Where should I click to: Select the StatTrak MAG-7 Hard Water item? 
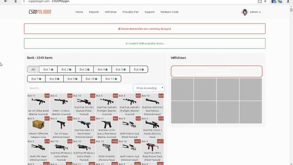click(x=84, y=127)
